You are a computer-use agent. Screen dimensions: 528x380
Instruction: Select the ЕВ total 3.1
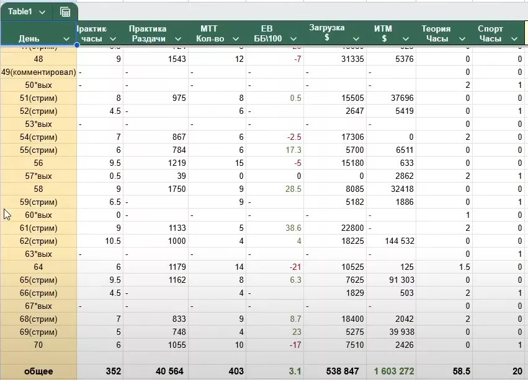pos(295,371)
